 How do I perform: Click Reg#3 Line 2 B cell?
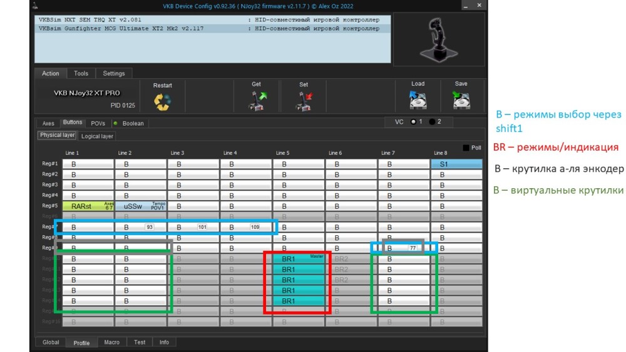(140, 185)
